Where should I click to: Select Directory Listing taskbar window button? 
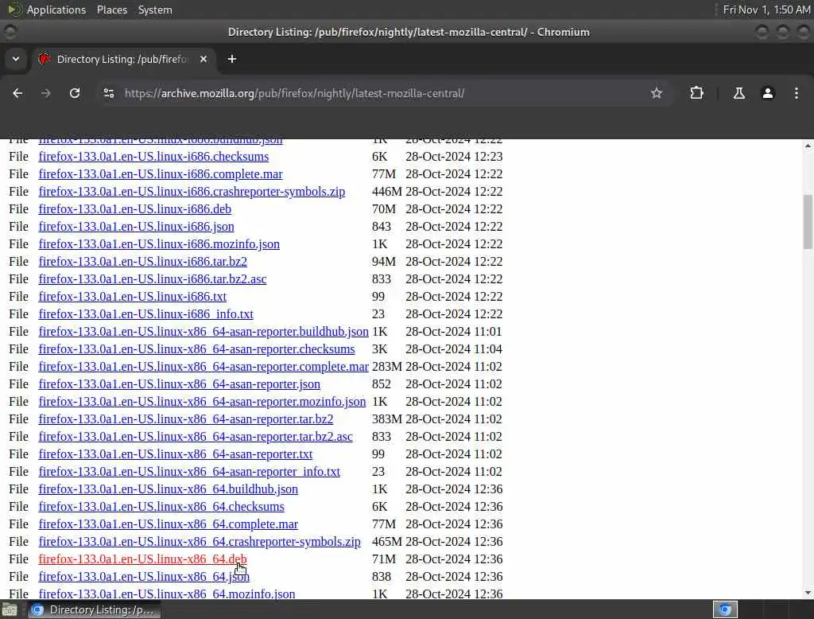(94, 609)
